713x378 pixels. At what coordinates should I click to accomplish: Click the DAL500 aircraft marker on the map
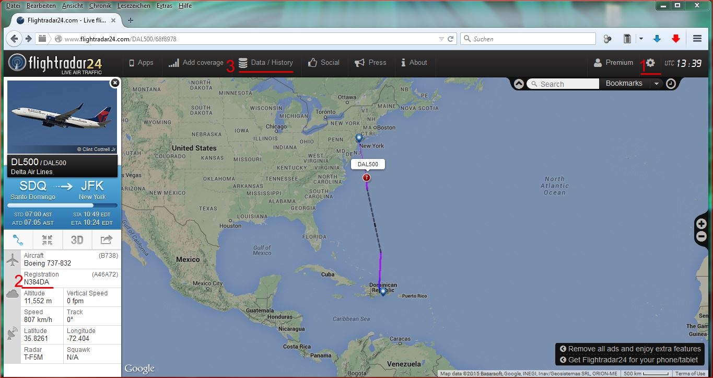[367, 178]
